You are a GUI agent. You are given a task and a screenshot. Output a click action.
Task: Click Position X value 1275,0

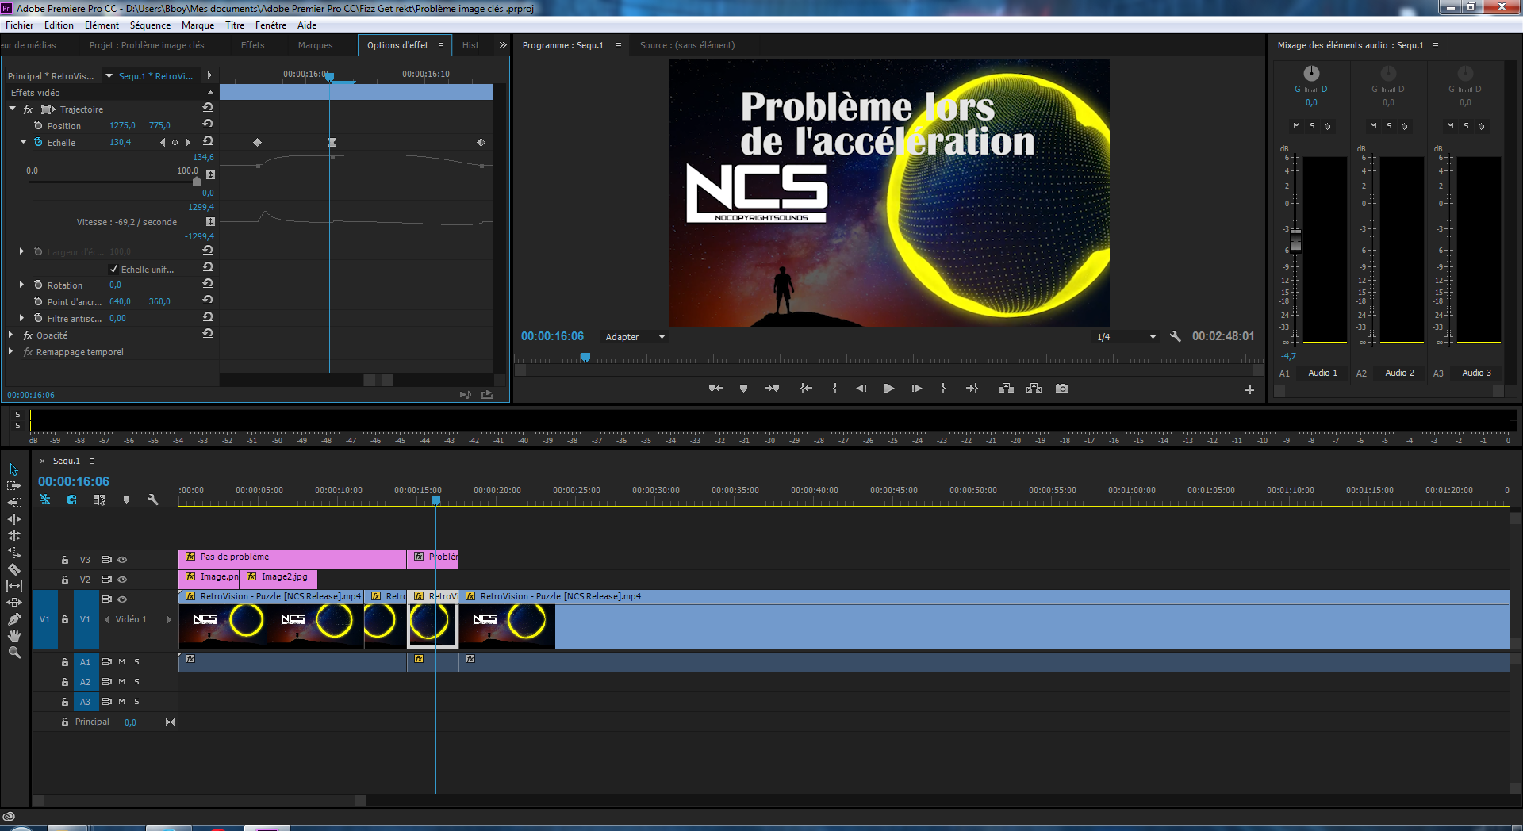(122, 125)
